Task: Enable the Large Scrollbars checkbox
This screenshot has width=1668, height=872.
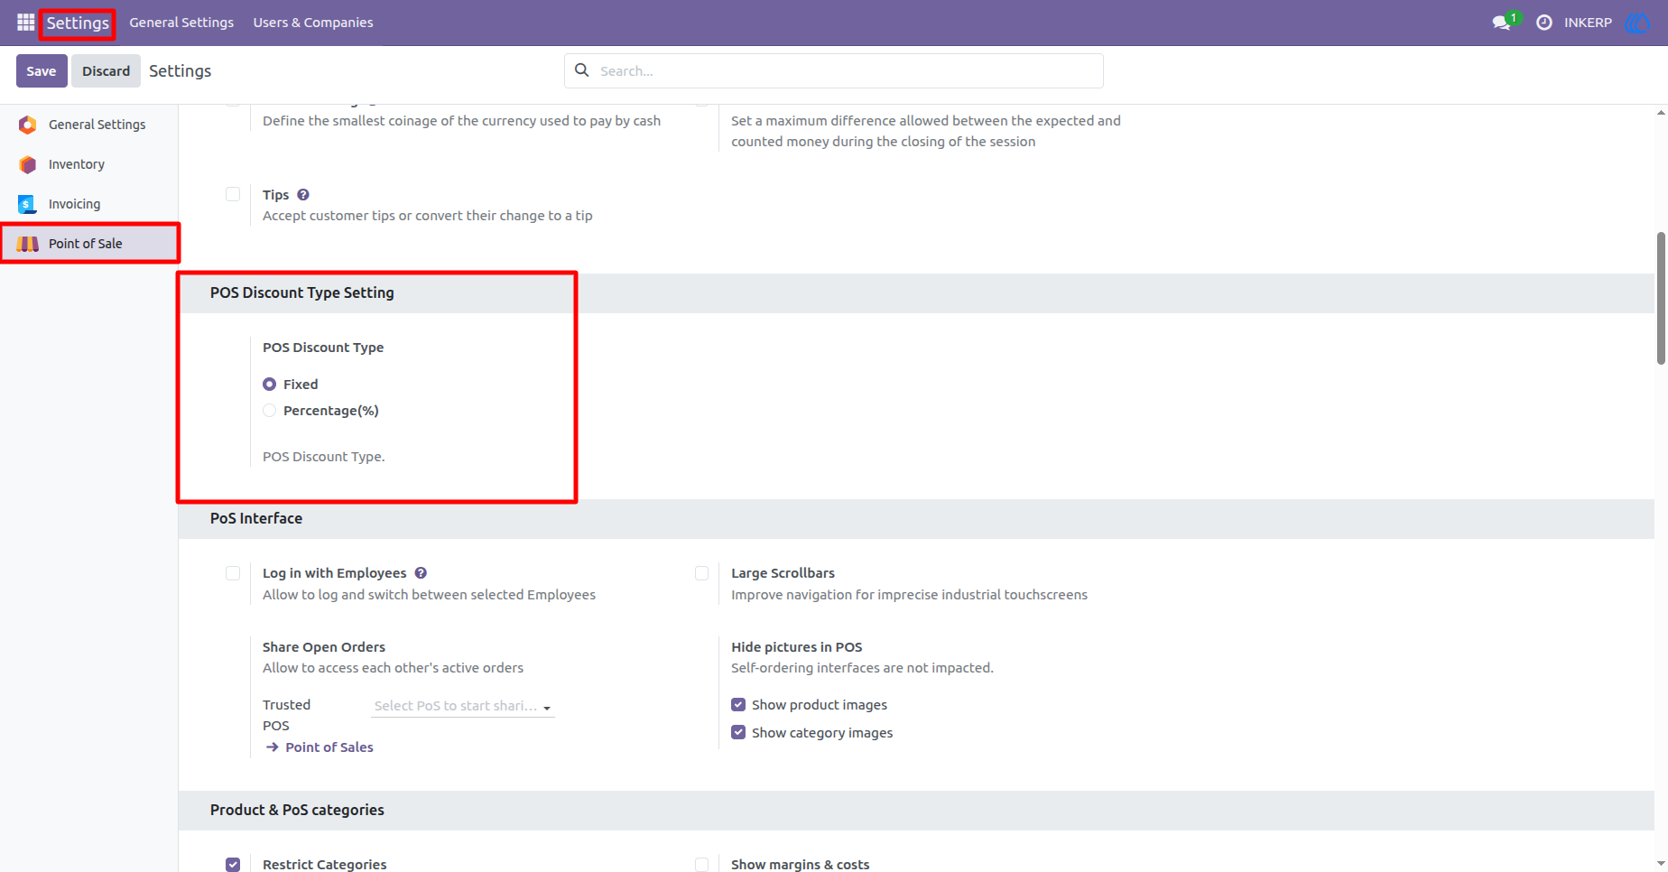Action: point(701,573)
